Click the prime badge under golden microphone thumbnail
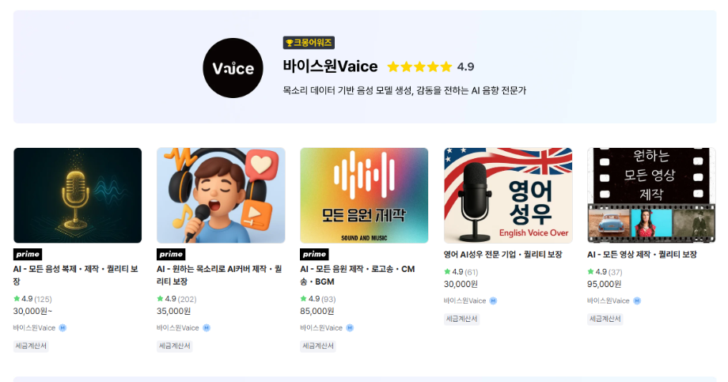728x382 pixels. 28,255
